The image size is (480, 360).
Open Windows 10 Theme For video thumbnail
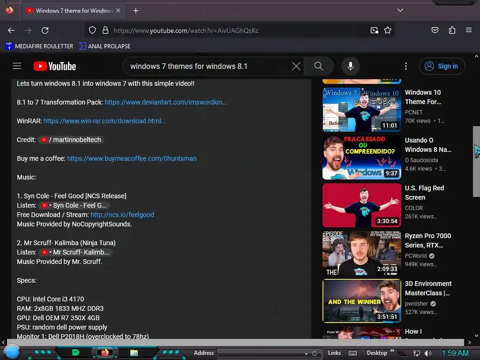[362, 110]
